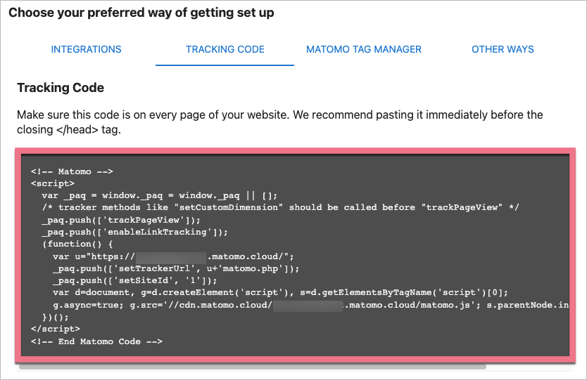Click the "Tracking Code" section heading
Viewport: 587px width, 380px height.
(x=61, y=88)
